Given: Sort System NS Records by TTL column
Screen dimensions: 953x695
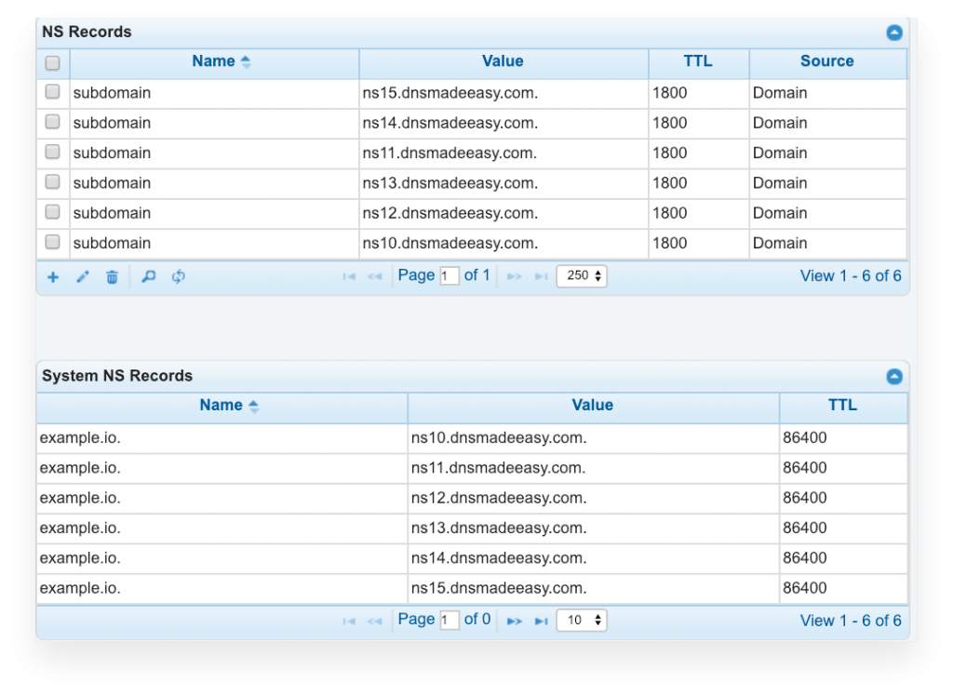Looking at the screenshot, I should coord(843,407).
